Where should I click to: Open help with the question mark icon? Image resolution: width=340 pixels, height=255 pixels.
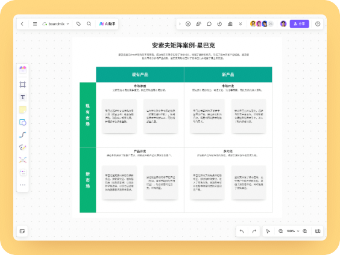[x=318, y=24]
